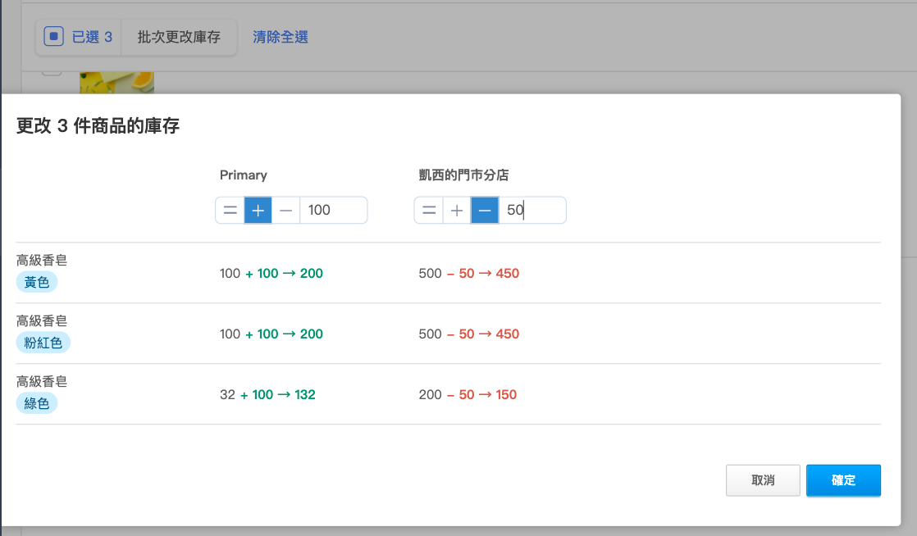The width and height of the screenshot is (917, 536).
Task: Click 黃色 row Primary result 100 + 100 → 200
Action: click(271, 274)
